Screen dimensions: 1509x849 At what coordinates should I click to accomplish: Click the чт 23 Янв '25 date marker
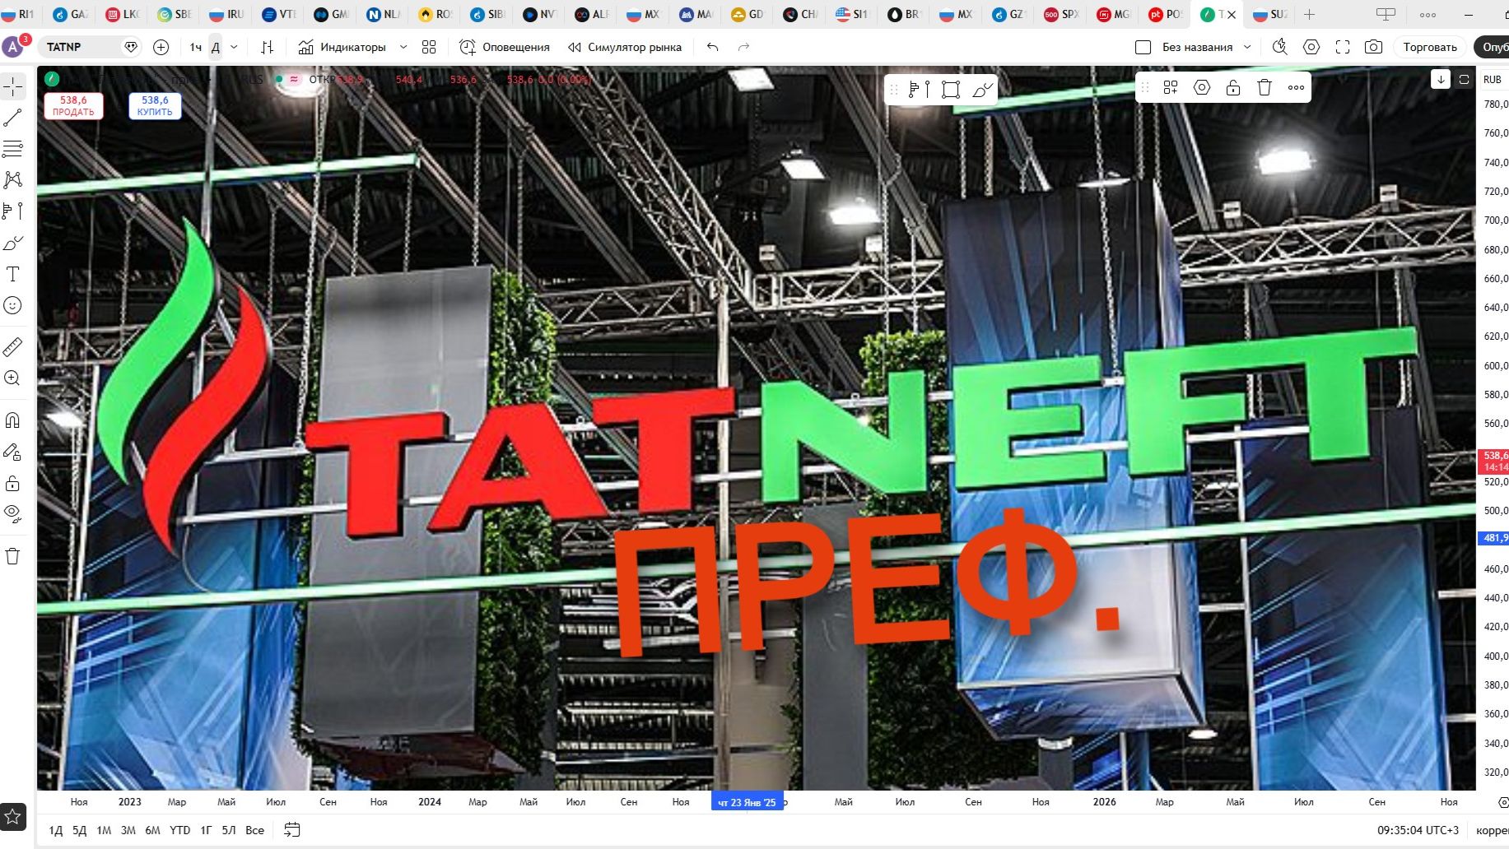(x=747, y=802)
